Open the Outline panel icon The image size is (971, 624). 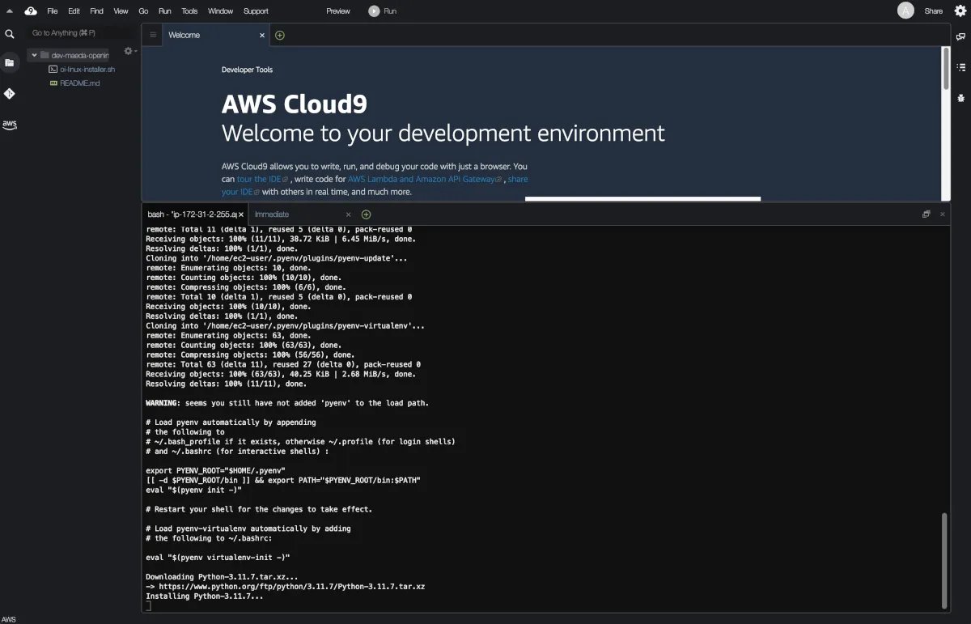(x=961, y=67)
